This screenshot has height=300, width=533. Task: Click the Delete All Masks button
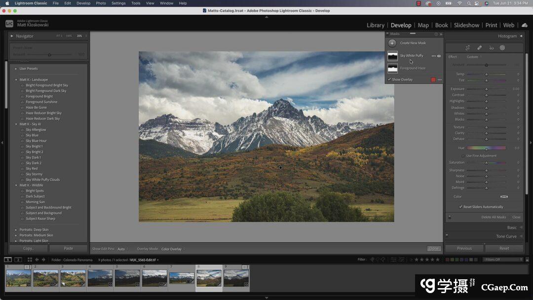tap(494, 217)
